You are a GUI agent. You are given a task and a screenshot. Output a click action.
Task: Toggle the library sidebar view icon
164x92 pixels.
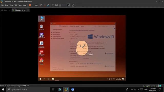(x=53, y=5)
